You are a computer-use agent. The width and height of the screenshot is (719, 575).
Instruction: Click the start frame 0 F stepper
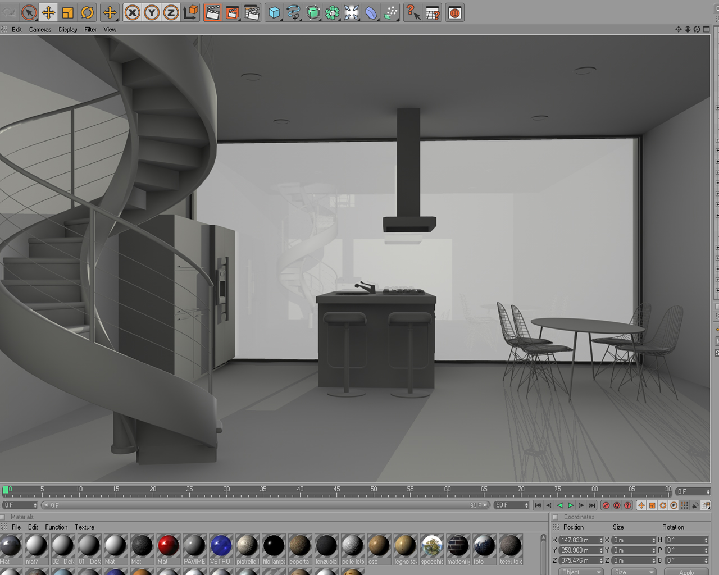(x=35, y=505)
